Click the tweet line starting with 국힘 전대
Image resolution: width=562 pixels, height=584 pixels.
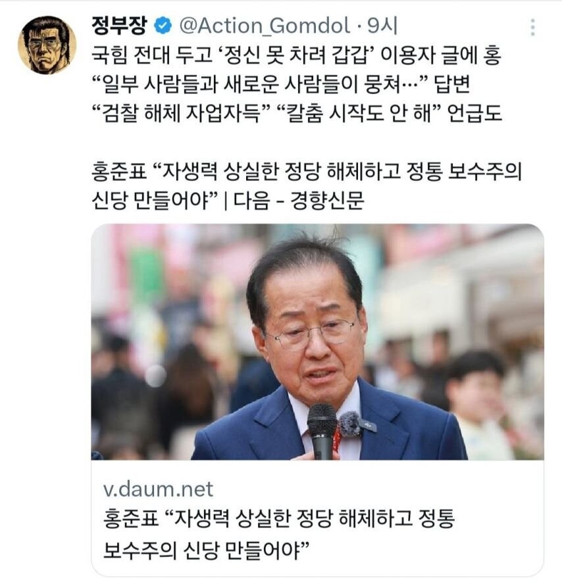pos(296,55)
